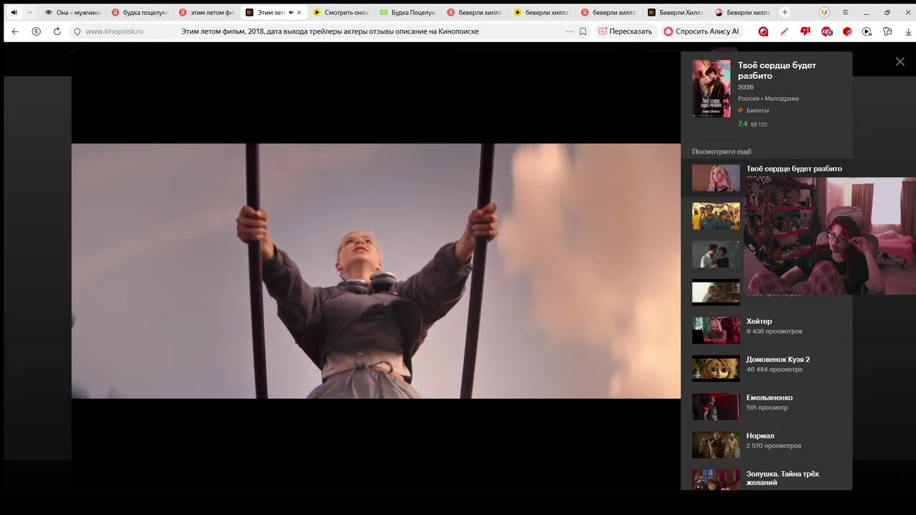Open the 'Емельяненко' trailer thumbnail
The height and width of the screenshot is (515, 916).
[716, 406]
